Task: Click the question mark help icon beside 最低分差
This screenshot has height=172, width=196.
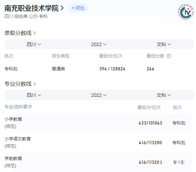Action: point(169,56)
